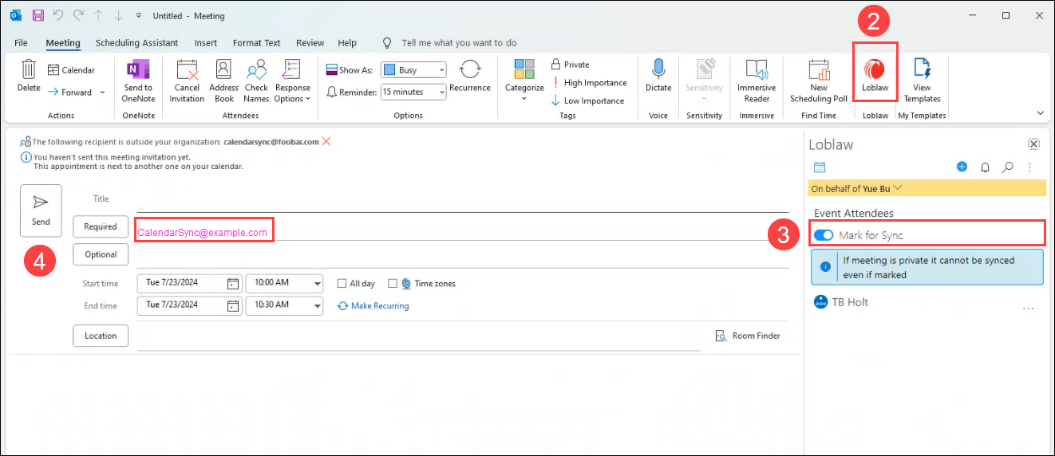
Task: Click search magnifier in Loblaw pane
Action: point(1008,167)
